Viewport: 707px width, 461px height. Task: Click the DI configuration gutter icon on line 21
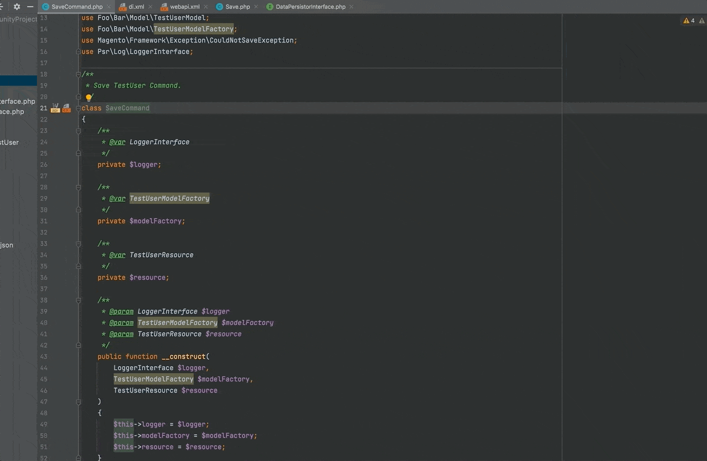coord(66,108)
